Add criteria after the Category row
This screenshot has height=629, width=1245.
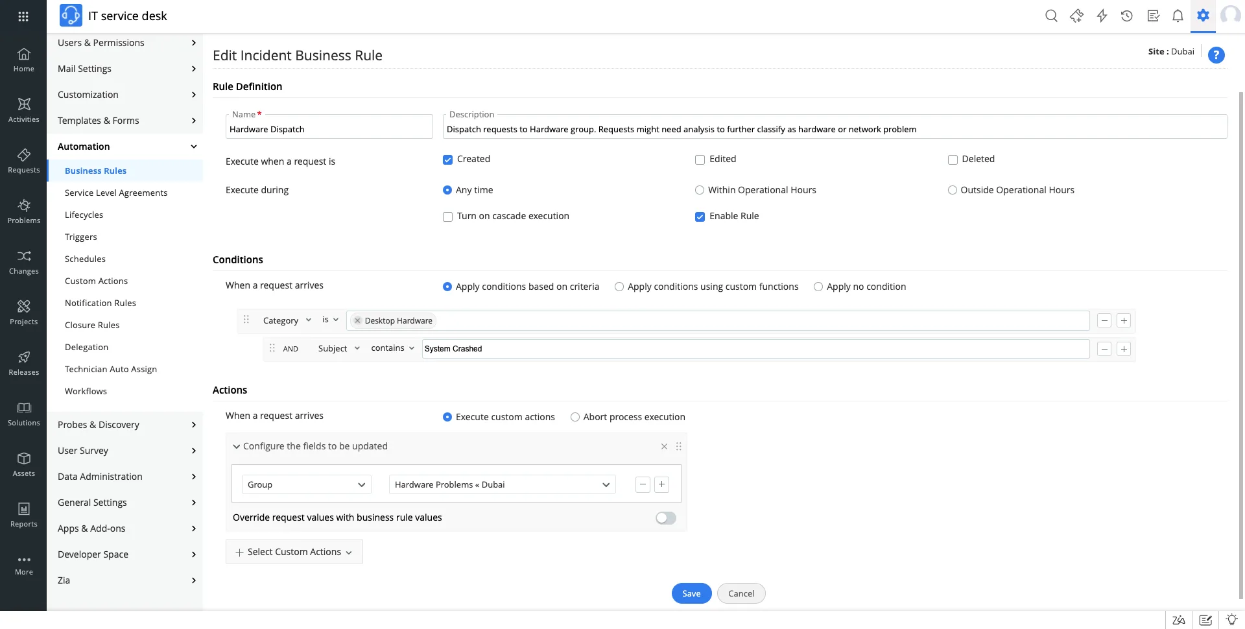click(x=1124, y=320)
